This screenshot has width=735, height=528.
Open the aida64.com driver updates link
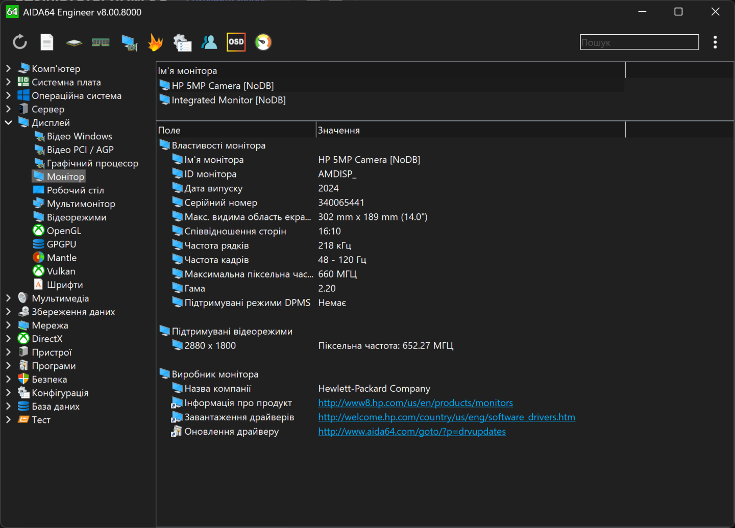click(x=411, y=432)
